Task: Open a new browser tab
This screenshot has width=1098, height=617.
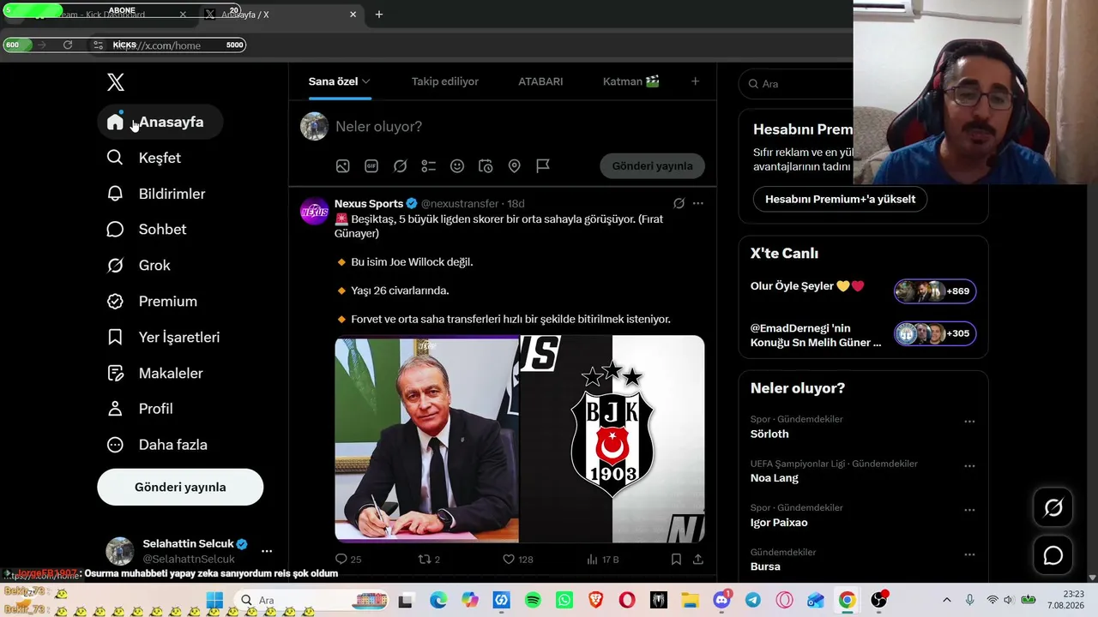Action: tap(379, 15)
